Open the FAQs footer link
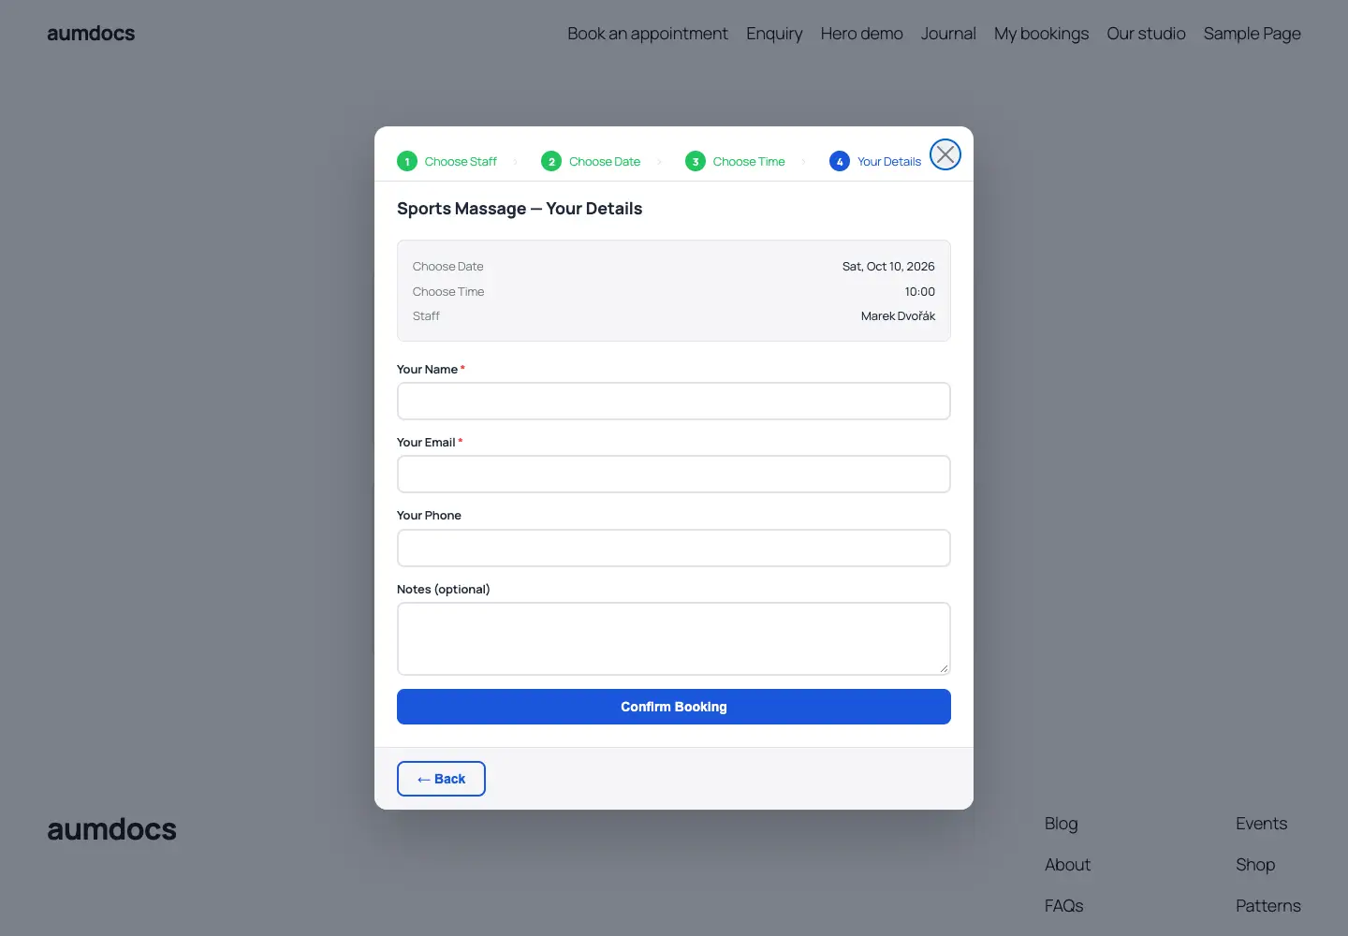The image size is (1348, 936). coord(1064,906)
